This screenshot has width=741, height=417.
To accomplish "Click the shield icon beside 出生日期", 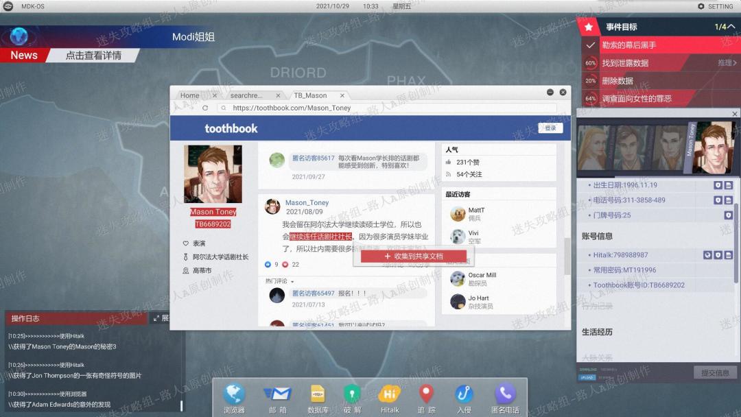I will [x=718, y=185].
